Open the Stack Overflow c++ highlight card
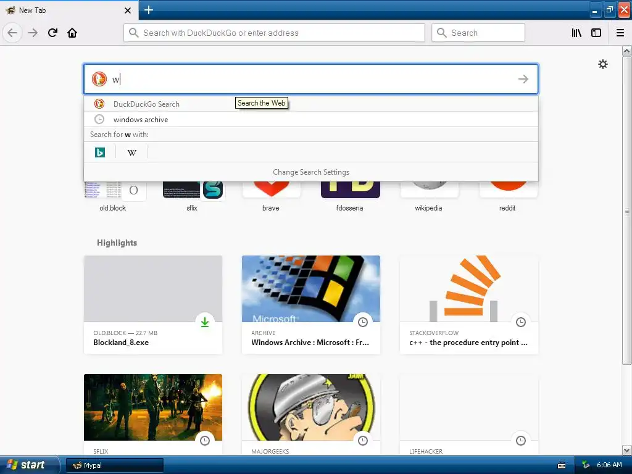 [x=469, y=305]
